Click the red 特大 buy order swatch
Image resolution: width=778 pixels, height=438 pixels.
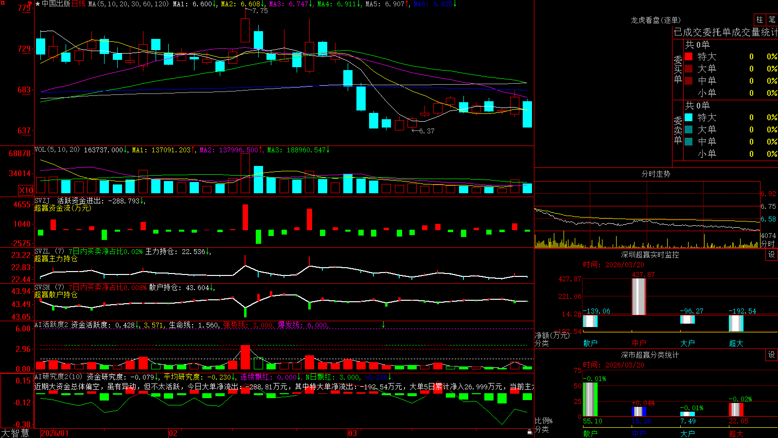pyautogui.click(x=689, y=56)
